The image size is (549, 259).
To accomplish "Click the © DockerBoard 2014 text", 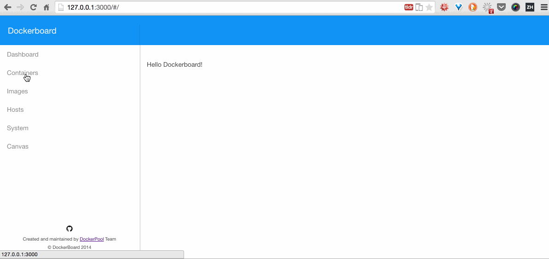I will click(x=69, y=247).
